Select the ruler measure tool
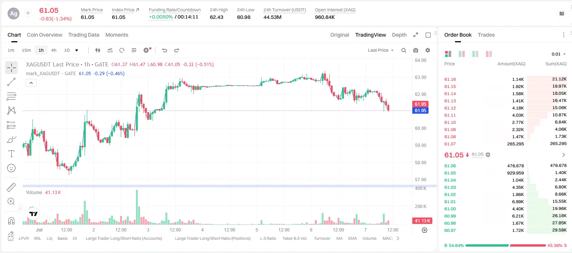This screenshot has width=572, height=253. (11, 187)
